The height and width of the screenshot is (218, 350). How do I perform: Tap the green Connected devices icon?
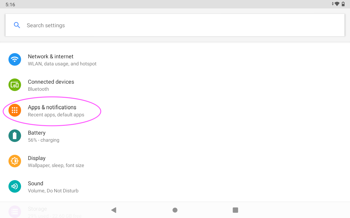coord(15,85)
